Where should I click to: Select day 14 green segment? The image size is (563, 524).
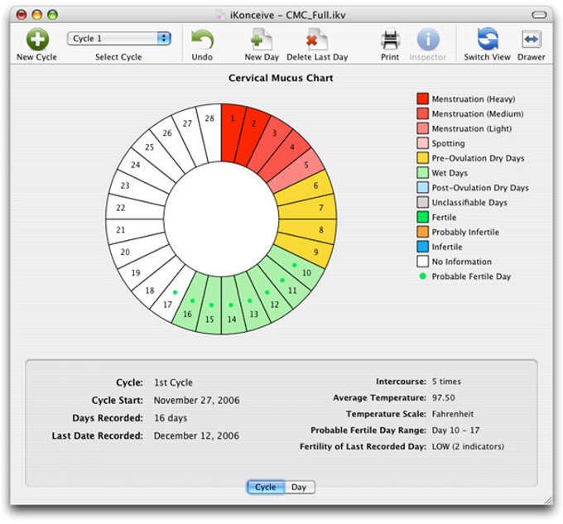pyautogui.click(x=230, y=305)
